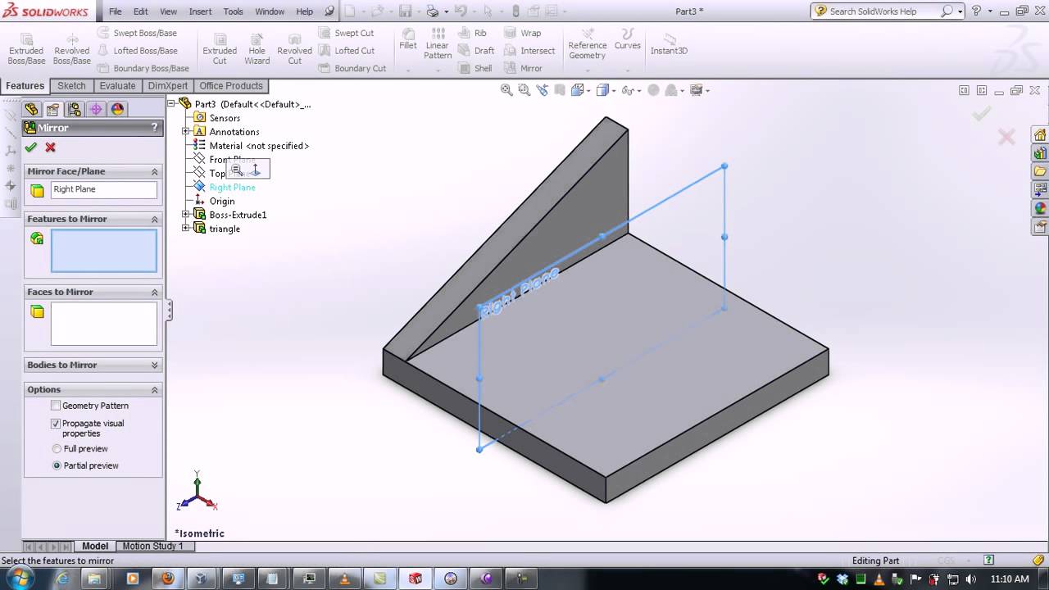This screenshot has height=590, width=1049.
Task: Click the Revolved Boss/Base tool
Action: coord(72,49)
